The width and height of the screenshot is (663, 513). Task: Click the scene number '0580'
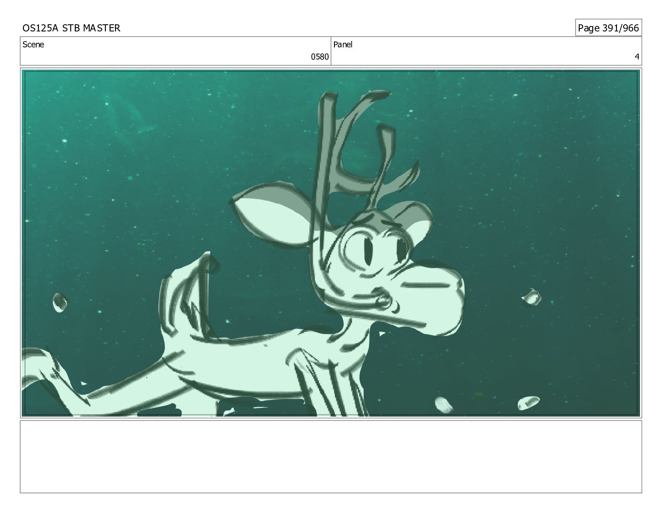click(x=320, y=57)
